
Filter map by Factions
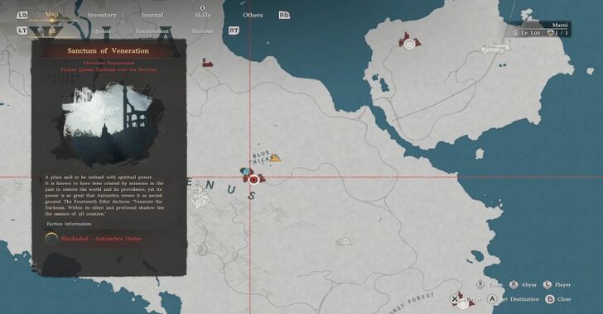(x=202, y=31)
